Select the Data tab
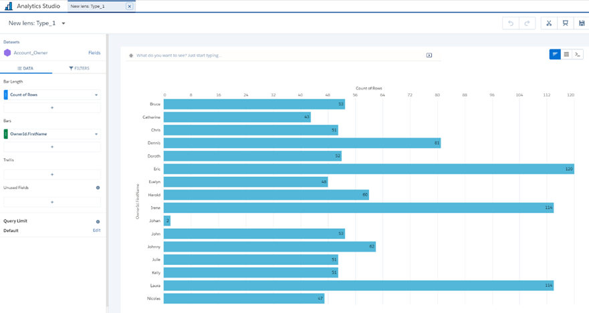This screenshot has height=313, width=589. coord(26,68)
